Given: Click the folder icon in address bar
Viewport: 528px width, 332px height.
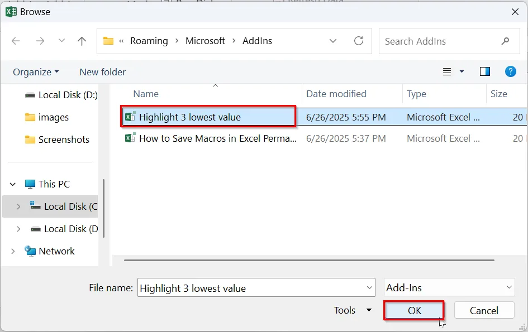Looking at the screenshot, I should pyautogui.click(x=108, y=41).
